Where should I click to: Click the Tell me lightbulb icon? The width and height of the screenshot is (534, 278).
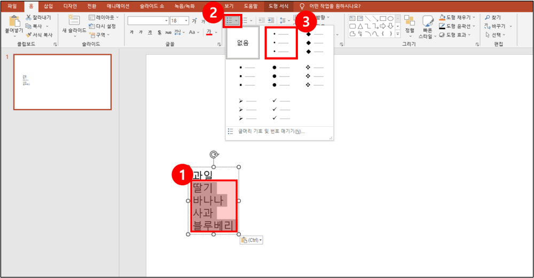point(302,6)
